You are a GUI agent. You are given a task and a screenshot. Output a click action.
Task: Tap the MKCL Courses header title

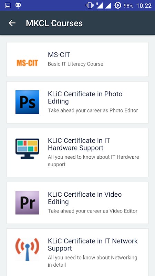(54, 23)
